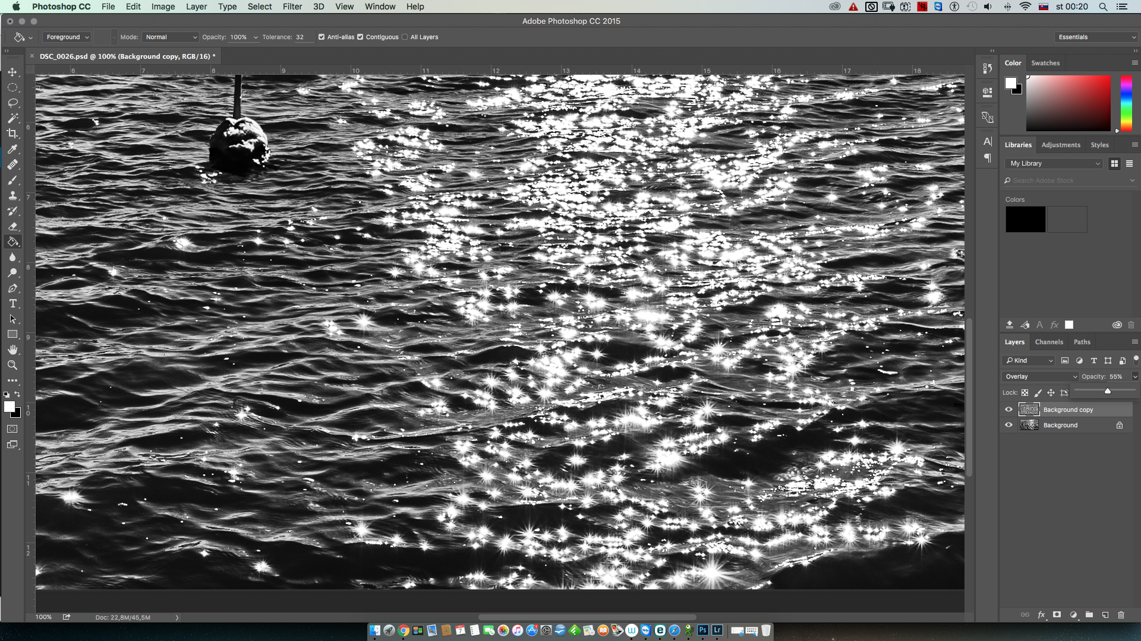Switch to the Swatches tab
1141x641 pixels.
[1045, 63]
